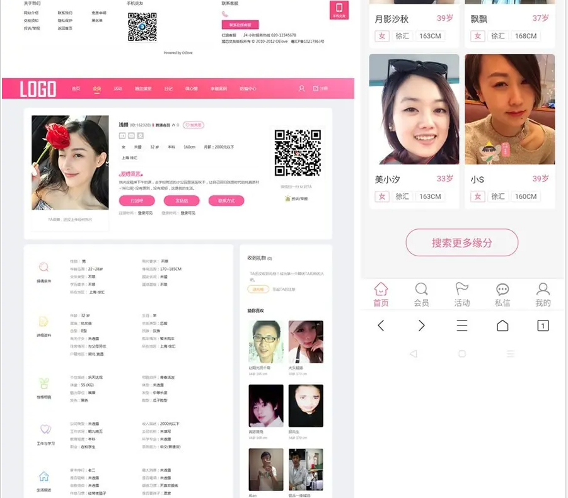The image size is (568, 498).
Task: Click the 联系方式 pink button
Action: point(226,201)
